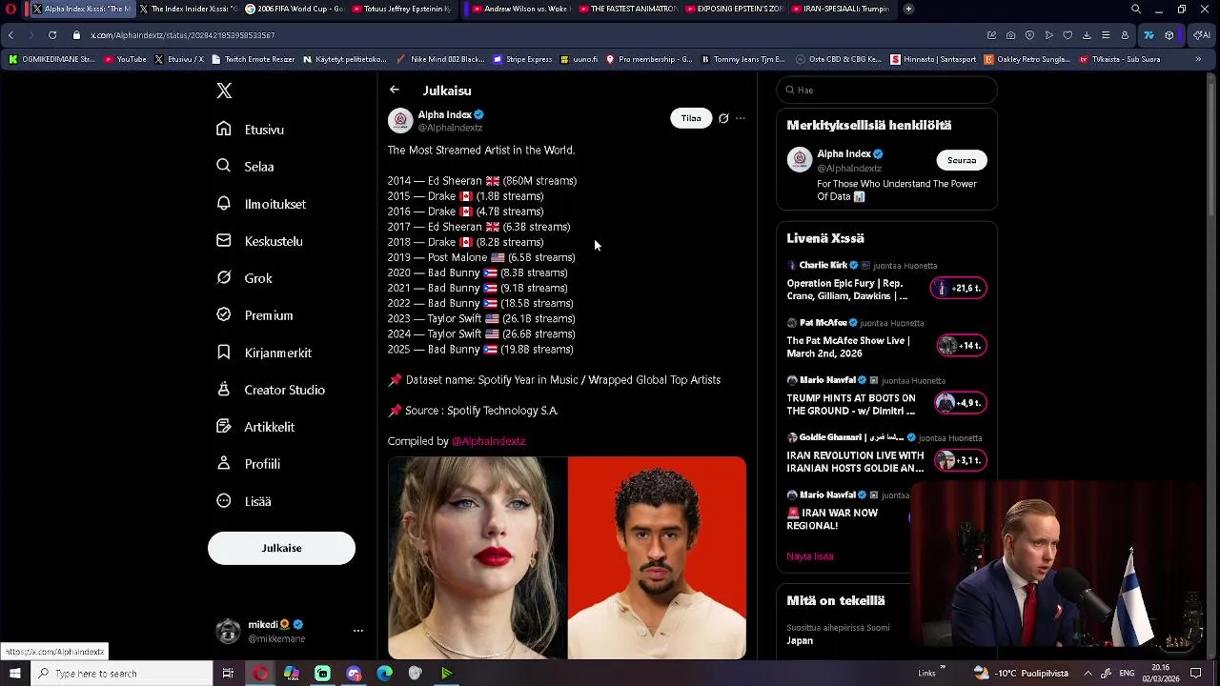Open Kirjanmerkit bookmarks
This screenshot has height=686, width=1220.
[x=264, y=353]
